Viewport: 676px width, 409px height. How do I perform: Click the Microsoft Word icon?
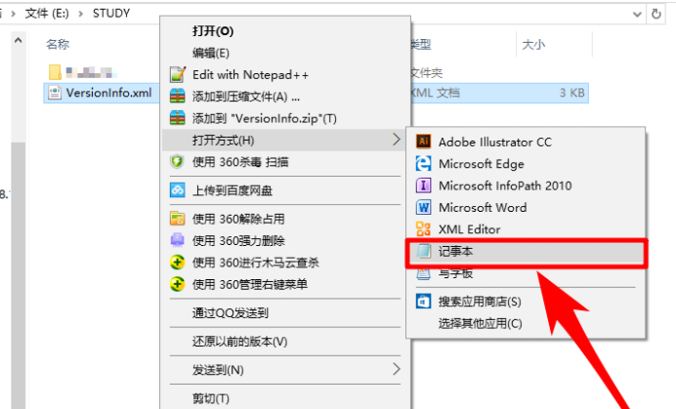pos(423,207)
